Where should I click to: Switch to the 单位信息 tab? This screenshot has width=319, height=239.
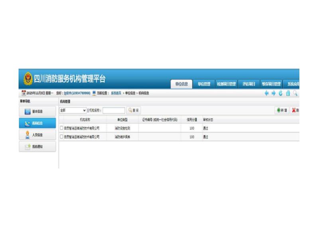tap(181, 84)
